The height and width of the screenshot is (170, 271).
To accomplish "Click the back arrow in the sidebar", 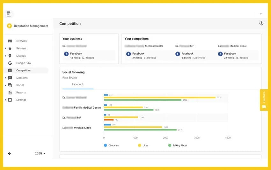I will [10, 153].
